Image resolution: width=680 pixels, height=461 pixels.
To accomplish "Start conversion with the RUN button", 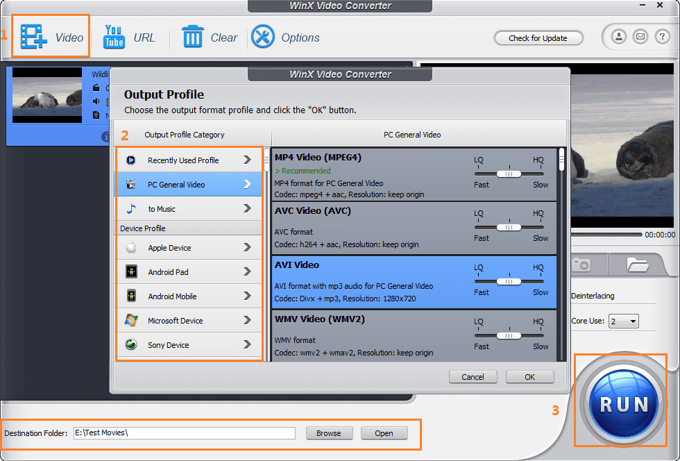I will tap(624, 403).
